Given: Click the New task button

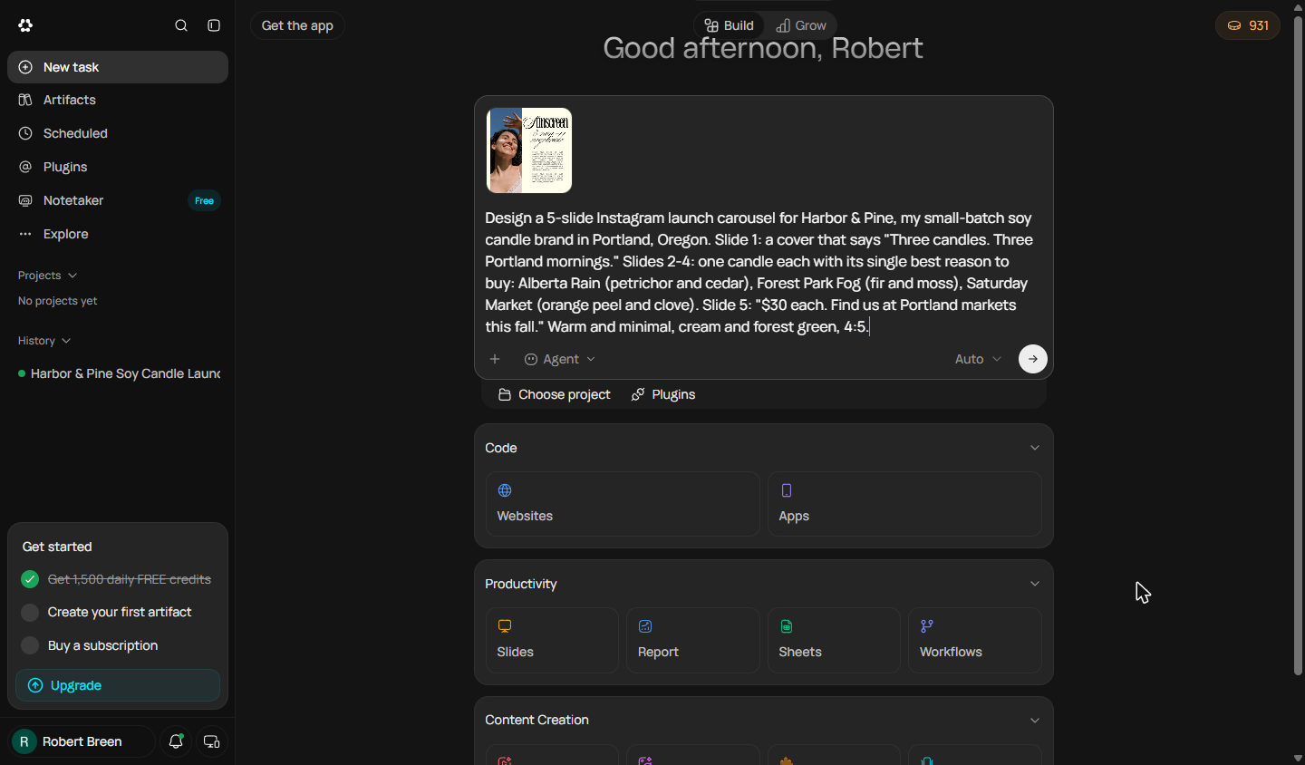Looking at the screenshot, I should [118, 67].
